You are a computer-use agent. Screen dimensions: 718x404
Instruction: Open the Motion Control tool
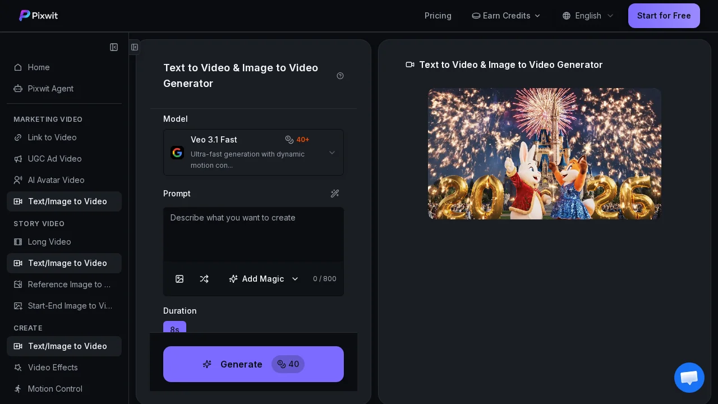coord(55,389)
